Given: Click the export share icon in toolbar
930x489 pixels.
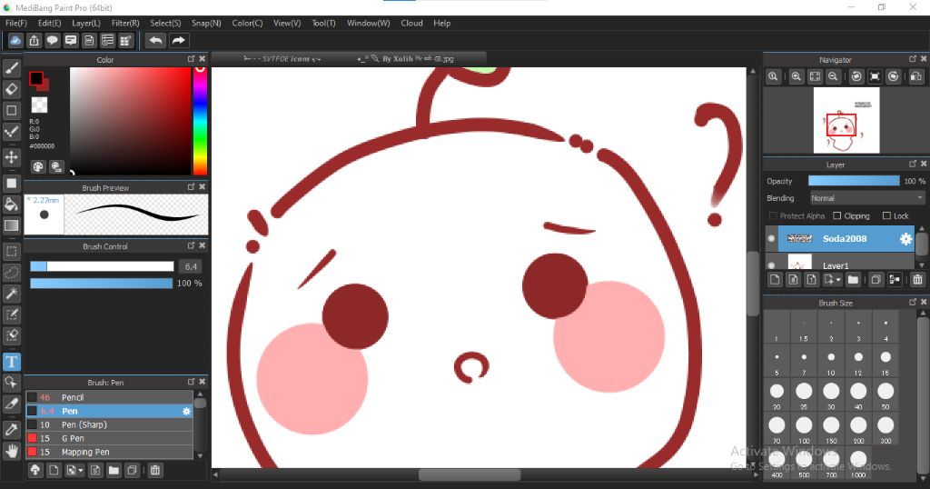Looking at the screenshot, I should tap(34, 40).
